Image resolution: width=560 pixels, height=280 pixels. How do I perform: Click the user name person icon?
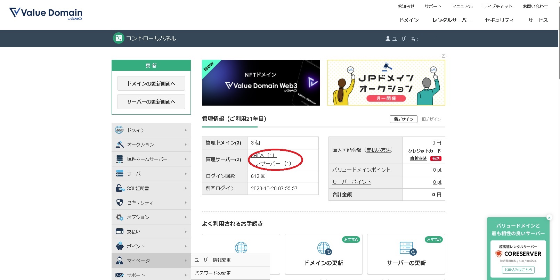point(388,39)
